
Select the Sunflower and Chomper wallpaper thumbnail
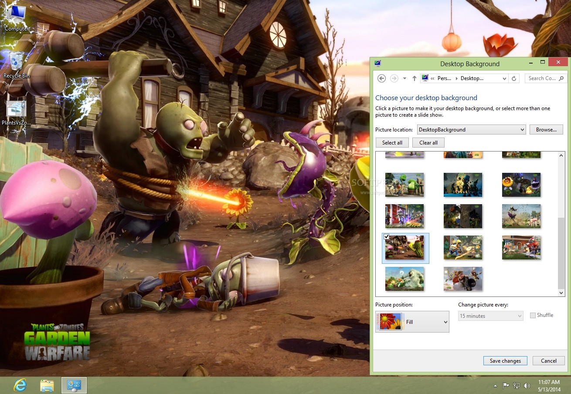(x=521, y=185)
